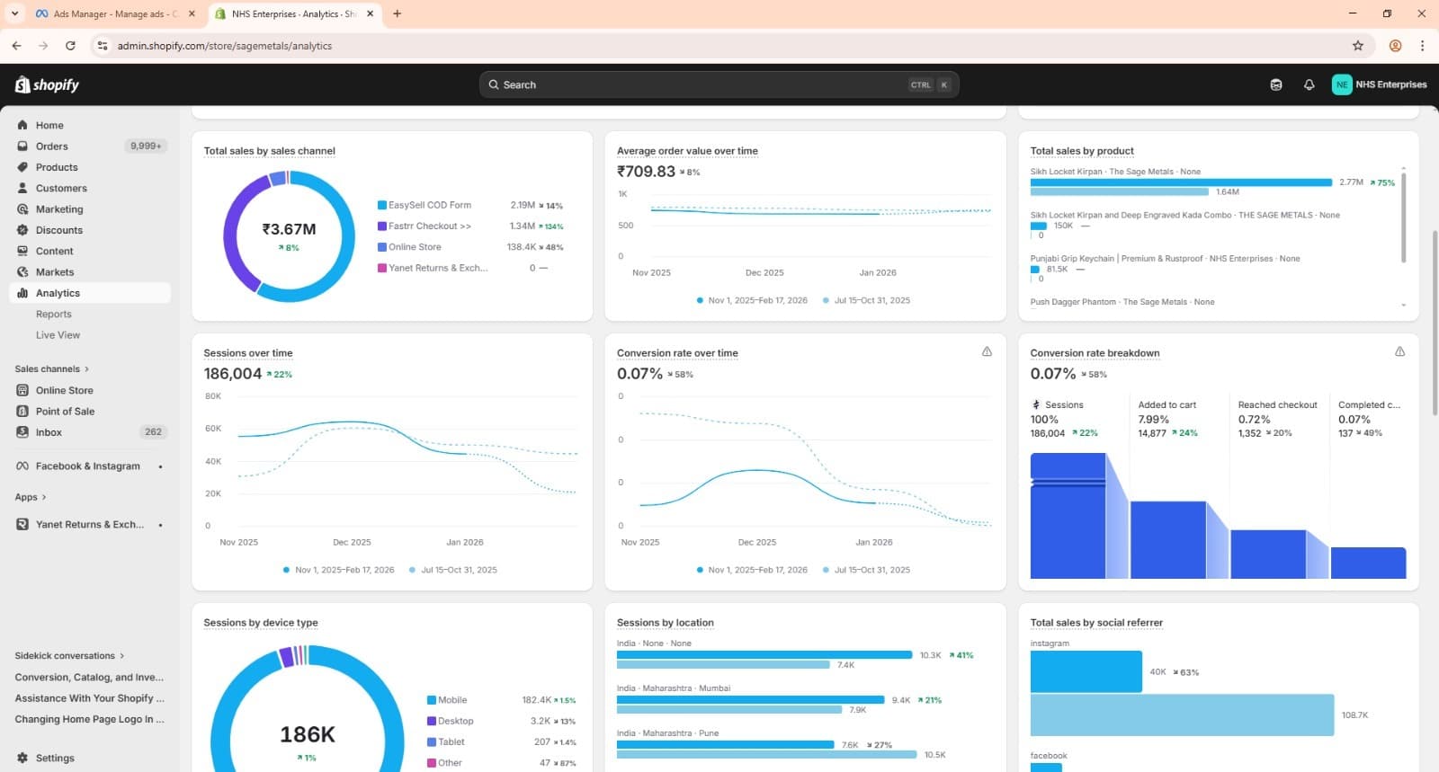1439x772 pixels.
Task: Open Conversion rate over time report title
Action: click(677, 353)
